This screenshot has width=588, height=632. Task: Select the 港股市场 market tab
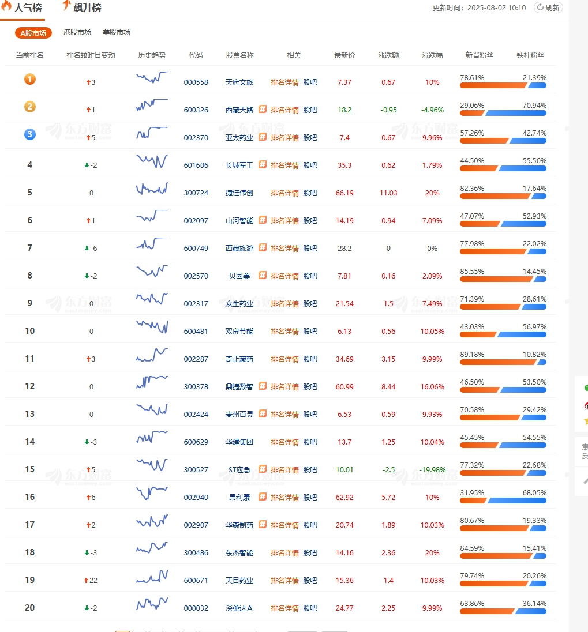click(77, 32)
